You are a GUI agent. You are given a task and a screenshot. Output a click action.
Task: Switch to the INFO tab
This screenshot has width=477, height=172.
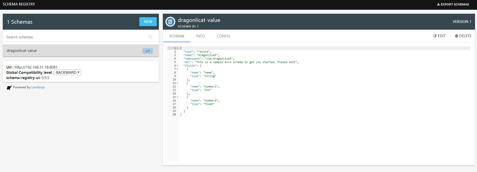point(200,36)
